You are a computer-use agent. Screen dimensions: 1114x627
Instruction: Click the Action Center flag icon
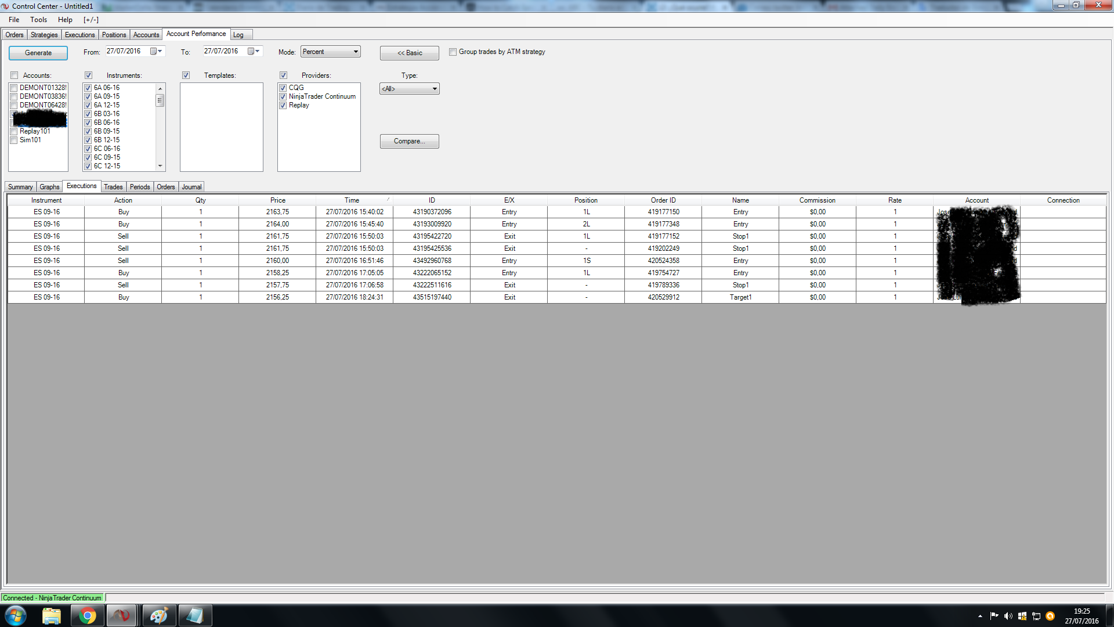coord(994,616)
